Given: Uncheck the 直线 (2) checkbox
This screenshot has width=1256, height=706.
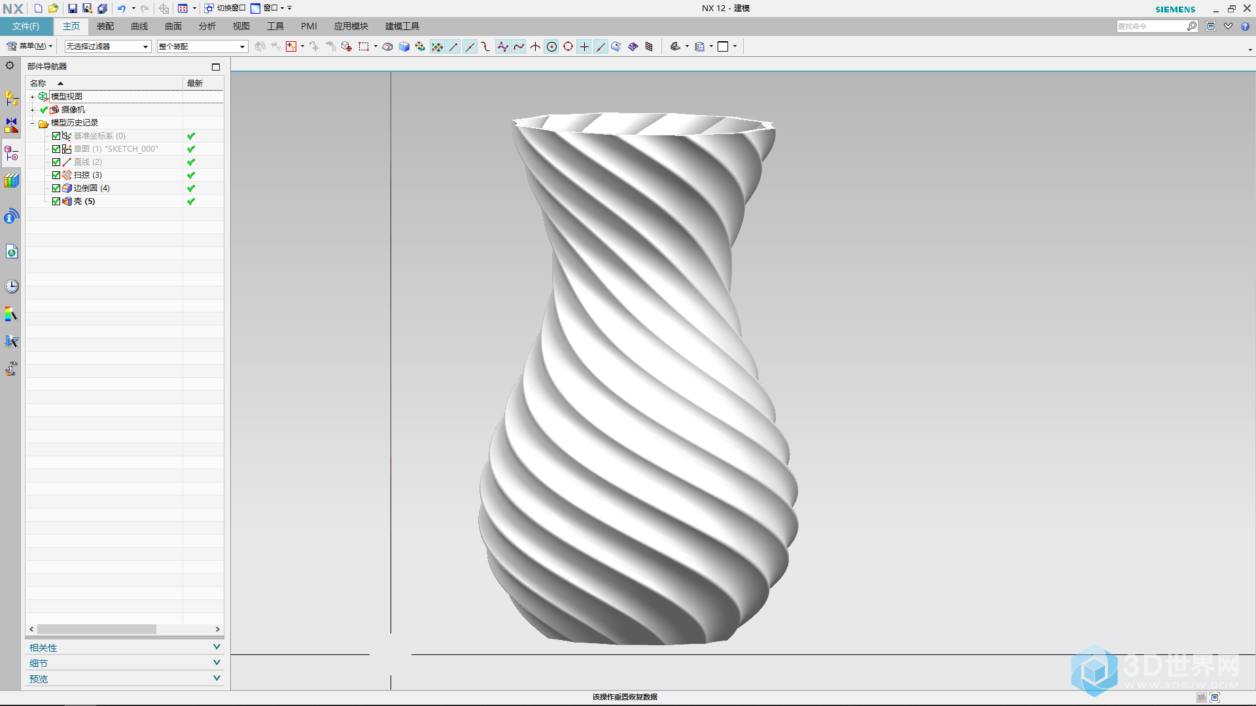Looking at the screenshot, I should 56,162.
